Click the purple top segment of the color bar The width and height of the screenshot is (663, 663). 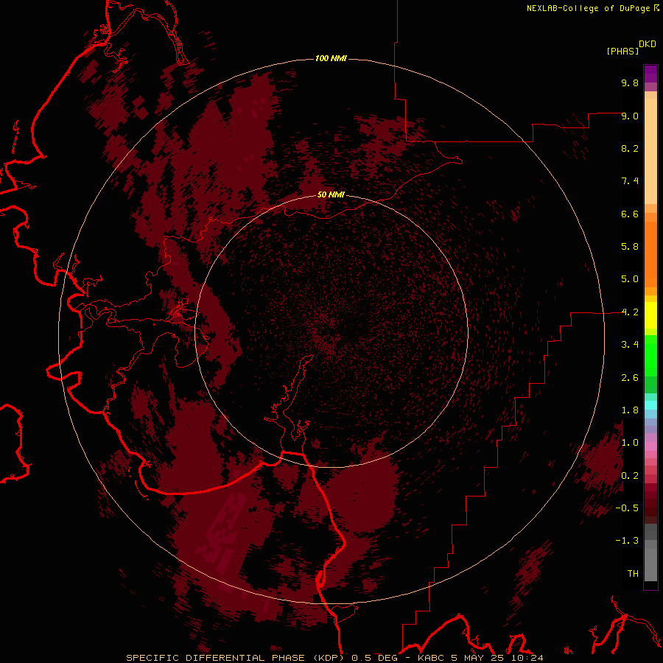pyautogui.click(x=650, y=74)
